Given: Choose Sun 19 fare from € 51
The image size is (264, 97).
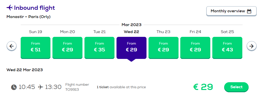Looking at the screenshot, I should pyautogui.click(x=36, y=48).
